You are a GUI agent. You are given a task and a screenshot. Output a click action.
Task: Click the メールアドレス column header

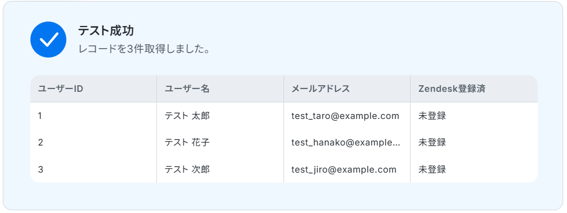(x=347, y=89)
